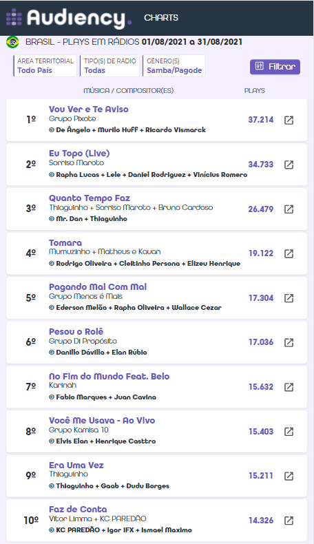Open the Gênero(s) Samba/Pagode filter
Viewport: 314px width, 544px height.
[x=174, y=65]
